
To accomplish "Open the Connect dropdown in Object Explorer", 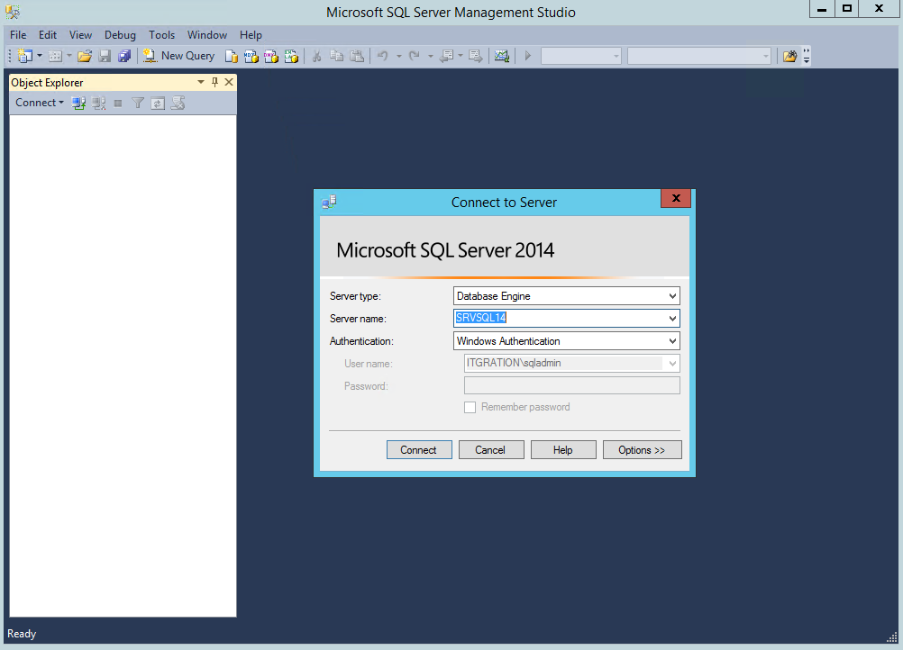I will (x=39, y=103).
